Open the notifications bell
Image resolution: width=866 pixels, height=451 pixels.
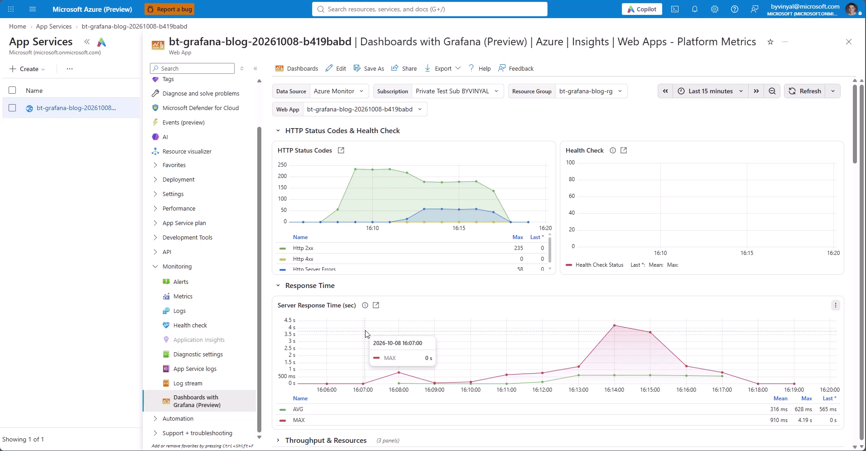(695, 9)
